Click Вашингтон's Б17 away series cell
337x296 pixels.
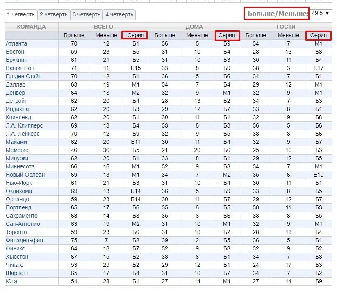tap(318, 68)
